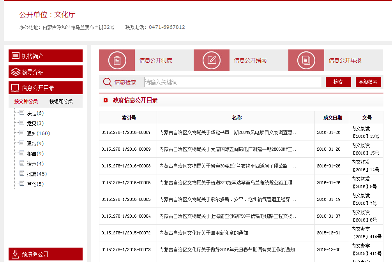Switch to the 按组配分类 tab
392x262 pixels.
[61, 101]
